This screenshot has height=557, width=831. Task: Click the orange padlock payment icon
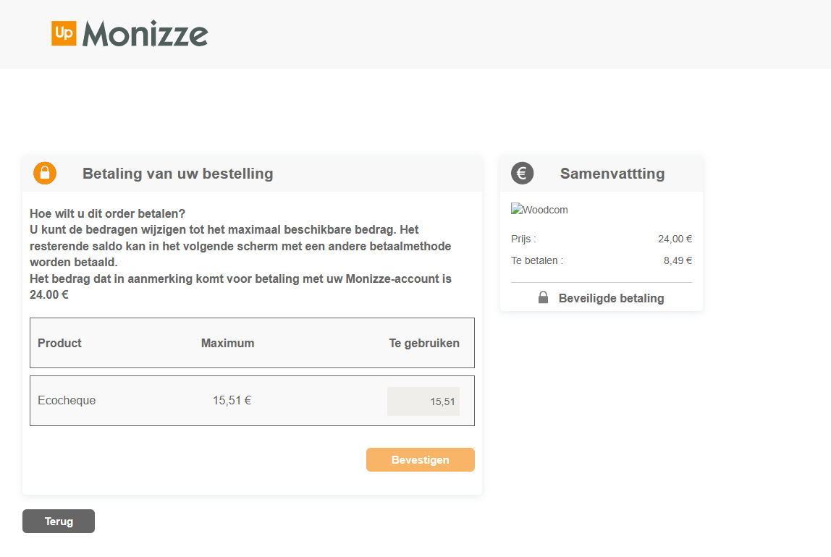(x=45, y=173)
